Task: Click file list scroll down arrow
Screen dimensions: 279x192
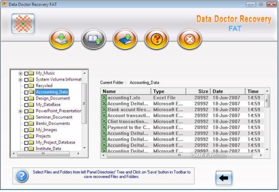Action: 267,150
